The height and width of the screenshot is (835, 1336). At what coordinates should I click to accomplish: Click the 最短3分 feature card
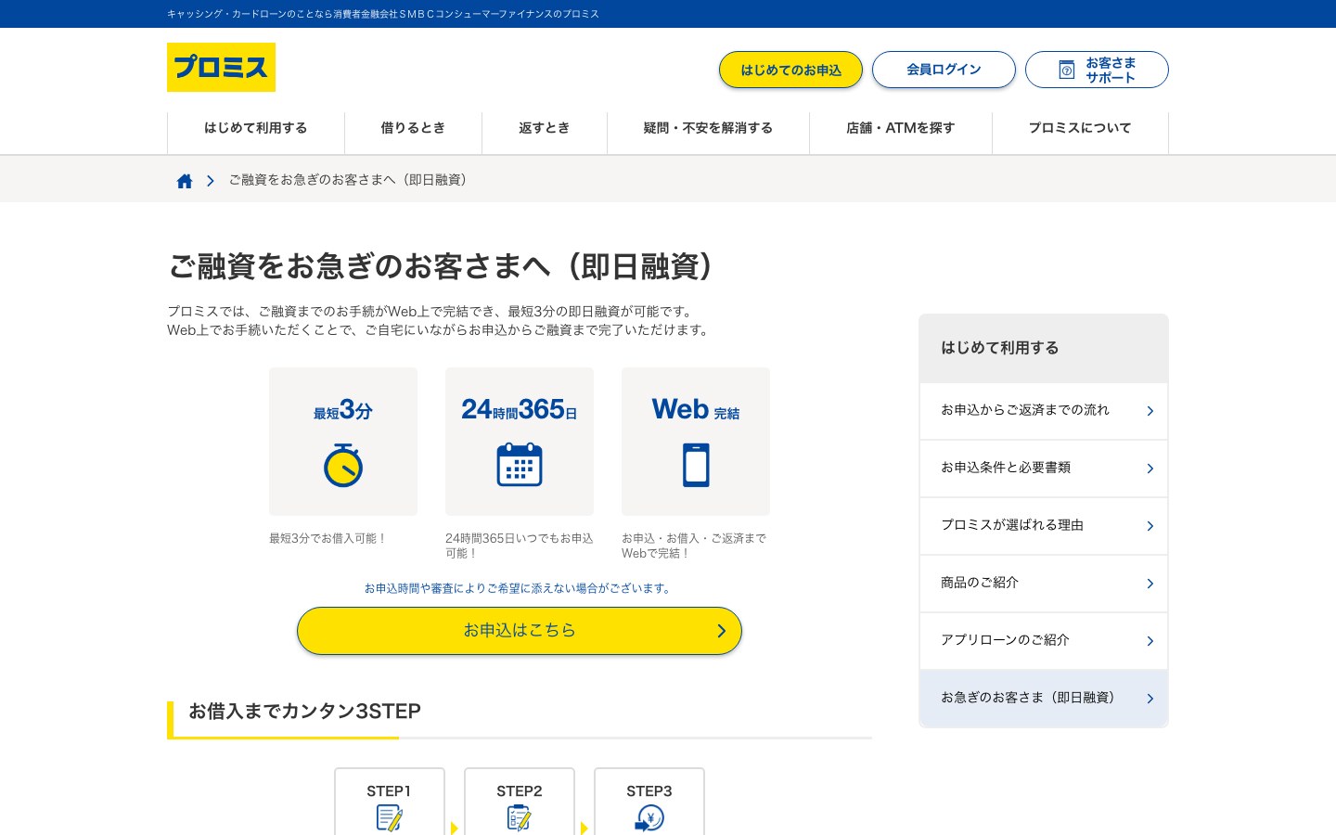pos(343,442)
